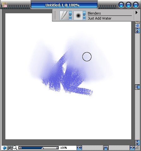Click the Just Add Water variant label
The height and width of the screenshot is (151, 141).
(x=100, y=18)
